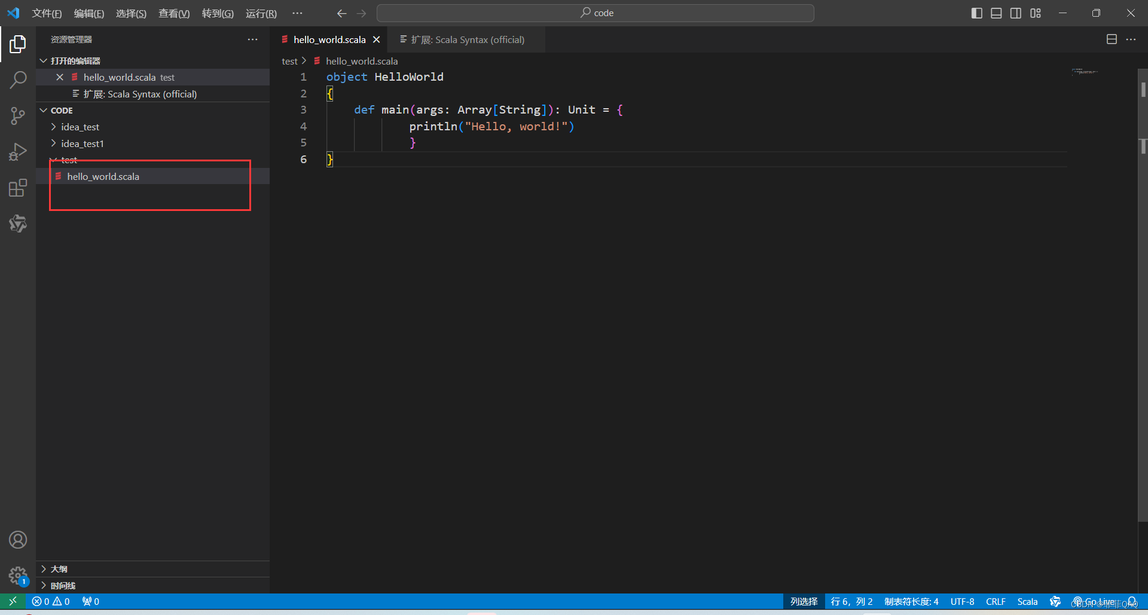
Task: Change the Scala language mode
Action: [1027, 601]
